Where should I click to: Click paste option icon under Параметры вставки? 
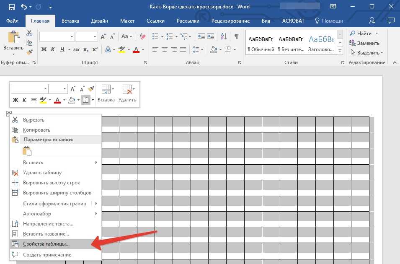coord(27,151)
